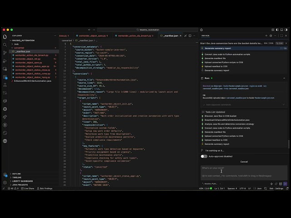This screenshot has height=218, width=291.
Task: Open Live Share in status bar
Action: point(27,188)
